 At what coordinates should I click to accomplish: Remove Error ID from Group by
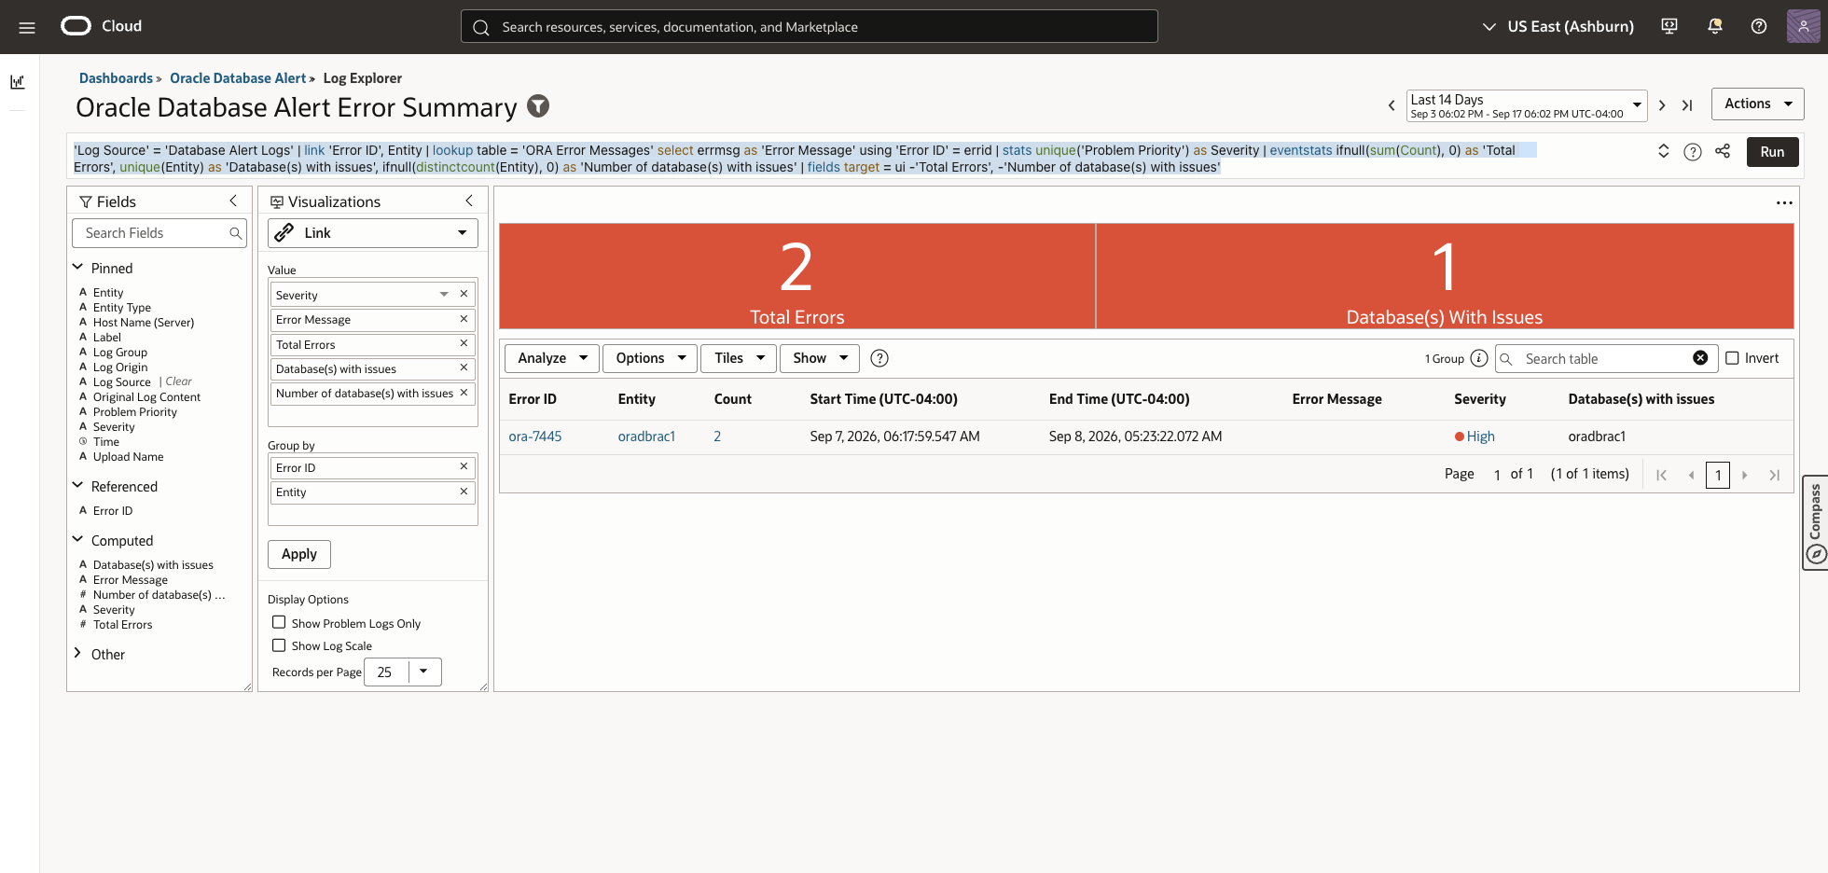(464, 466)
